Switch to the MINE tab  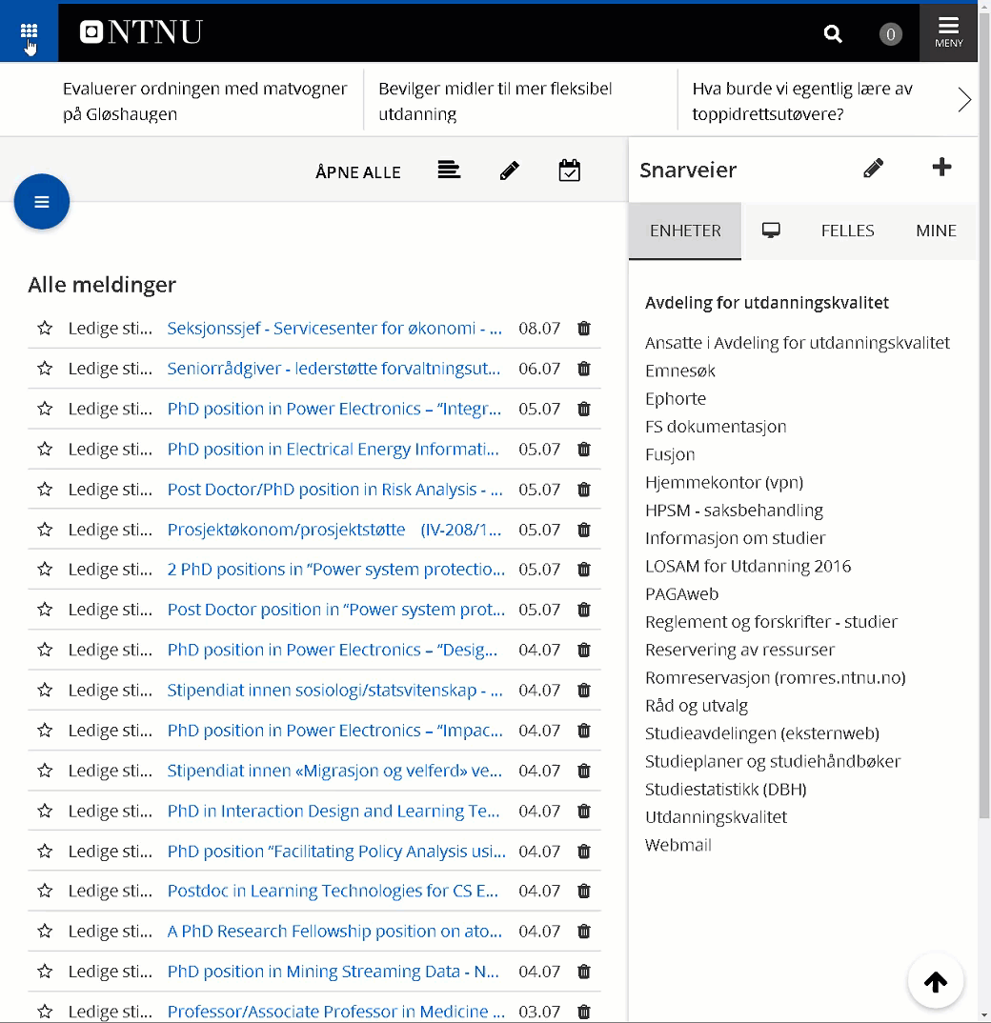(936, 231)
